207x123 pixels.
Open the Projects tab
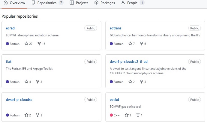79,3
